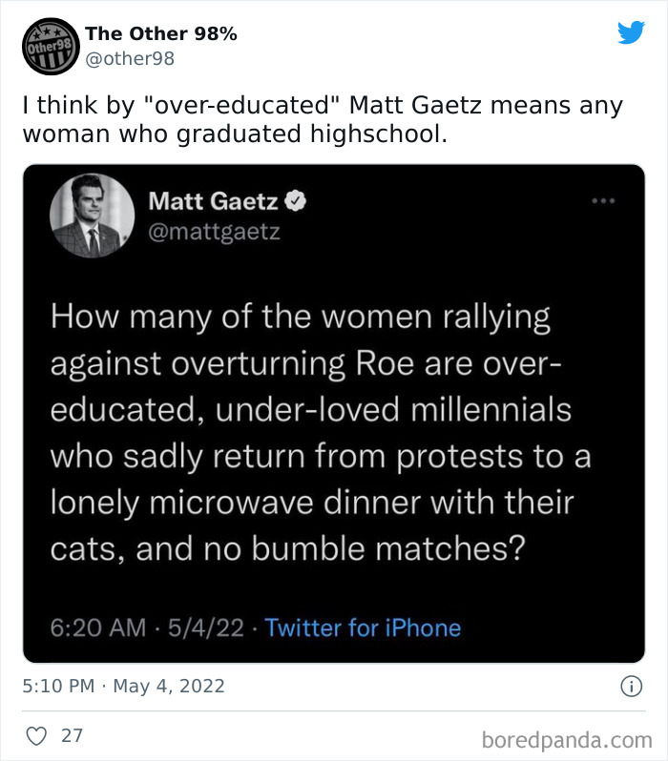
Task: Click the @other98 handle
Action: coord(130,59)
